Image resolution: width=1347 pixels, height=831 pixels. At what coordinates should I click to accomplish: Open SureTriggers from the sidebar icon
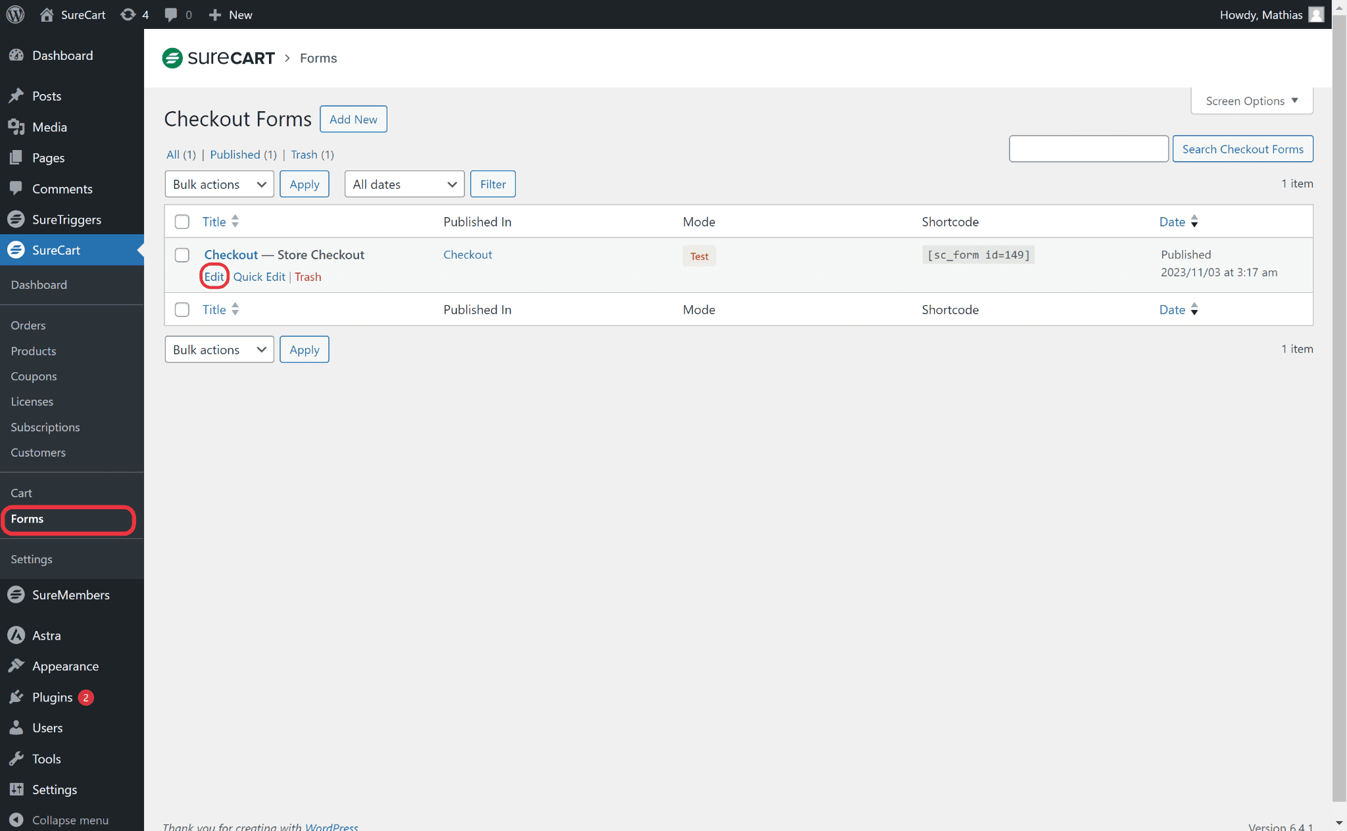[x=16, y=219]
